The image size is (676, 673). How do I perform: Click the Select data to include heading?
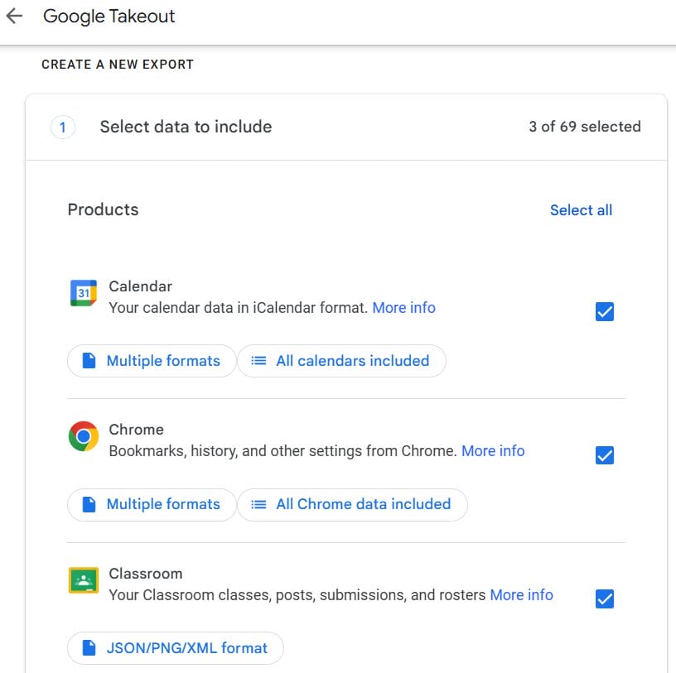click(x=186, y=127)
